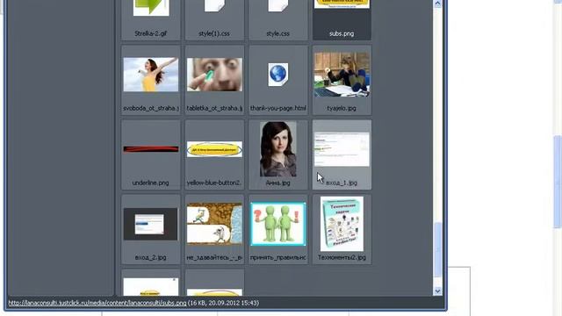This screenshot has width=562, height=316.
Task: Select the Техмоменты2.jpg box thumbnail
Action: tap(342, 224)
